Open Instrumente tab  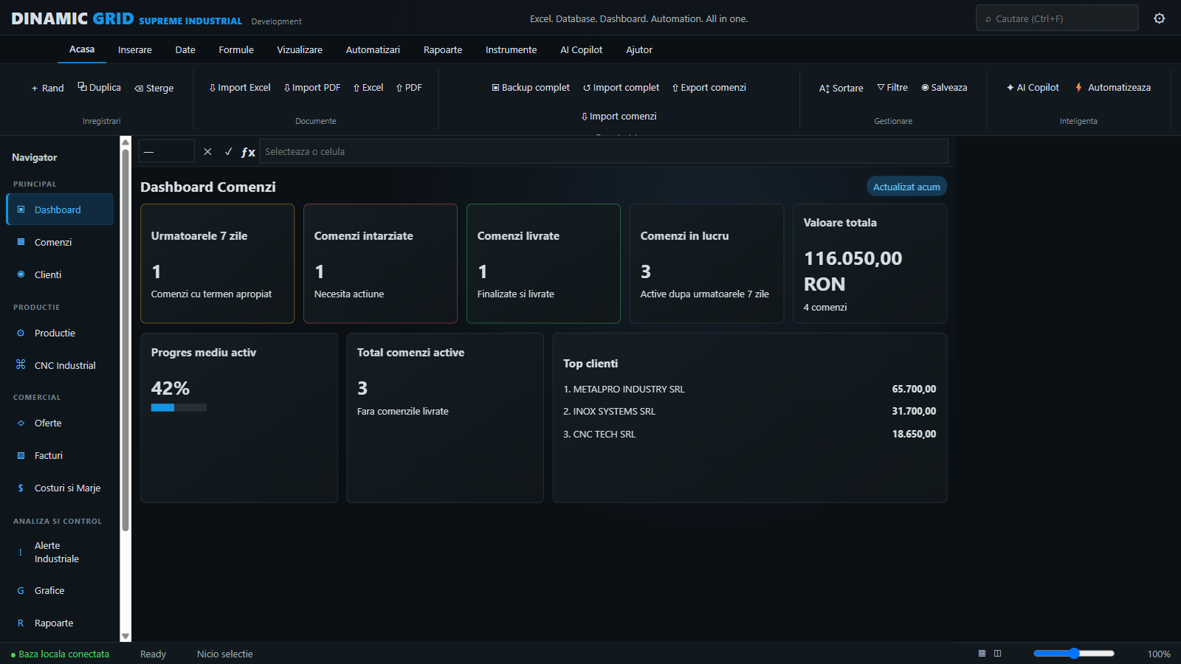coord(511,49)
